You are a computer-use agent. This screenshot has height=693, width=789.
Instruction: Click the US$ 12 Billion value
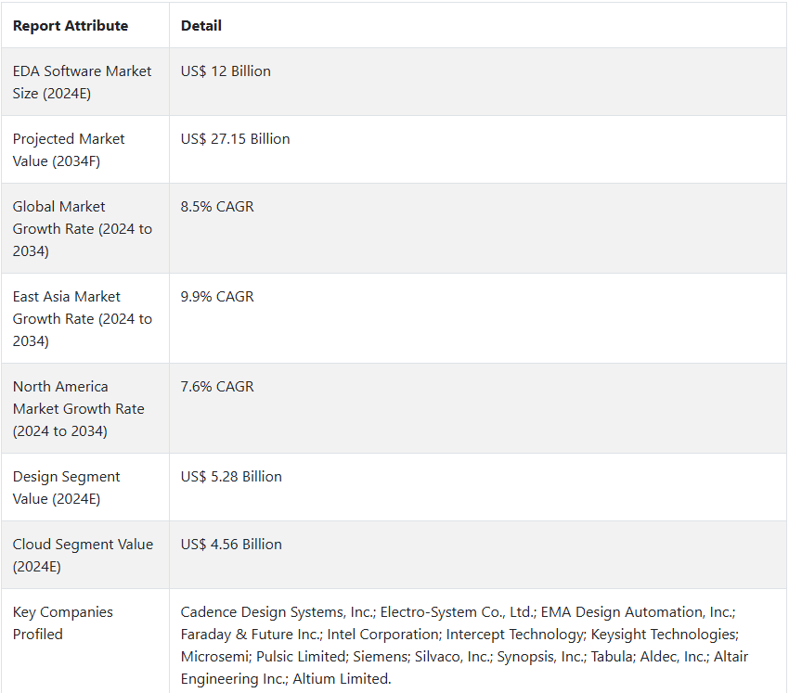coord(226,71)
